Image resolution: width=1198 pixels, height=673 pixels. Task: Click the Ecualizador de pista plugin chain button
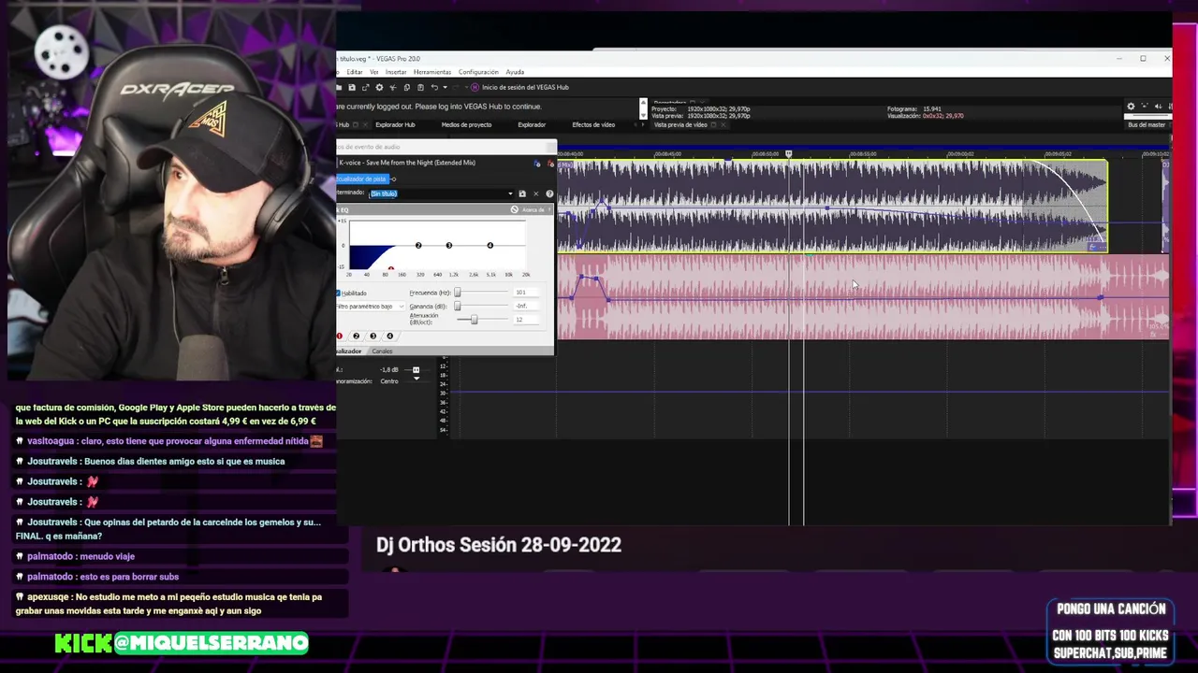click(361, 179)
